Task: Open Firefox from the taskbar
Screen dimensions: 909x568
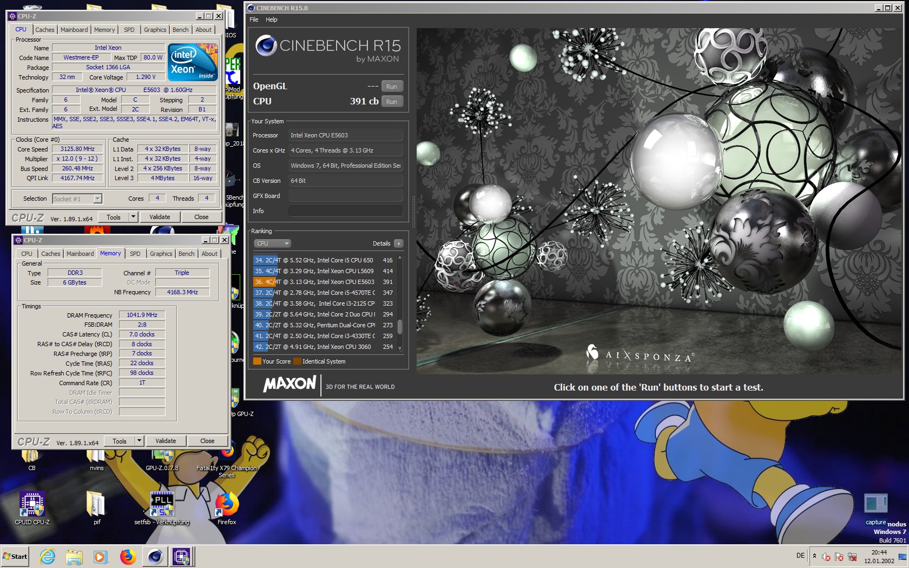Action: click(128, 557)
